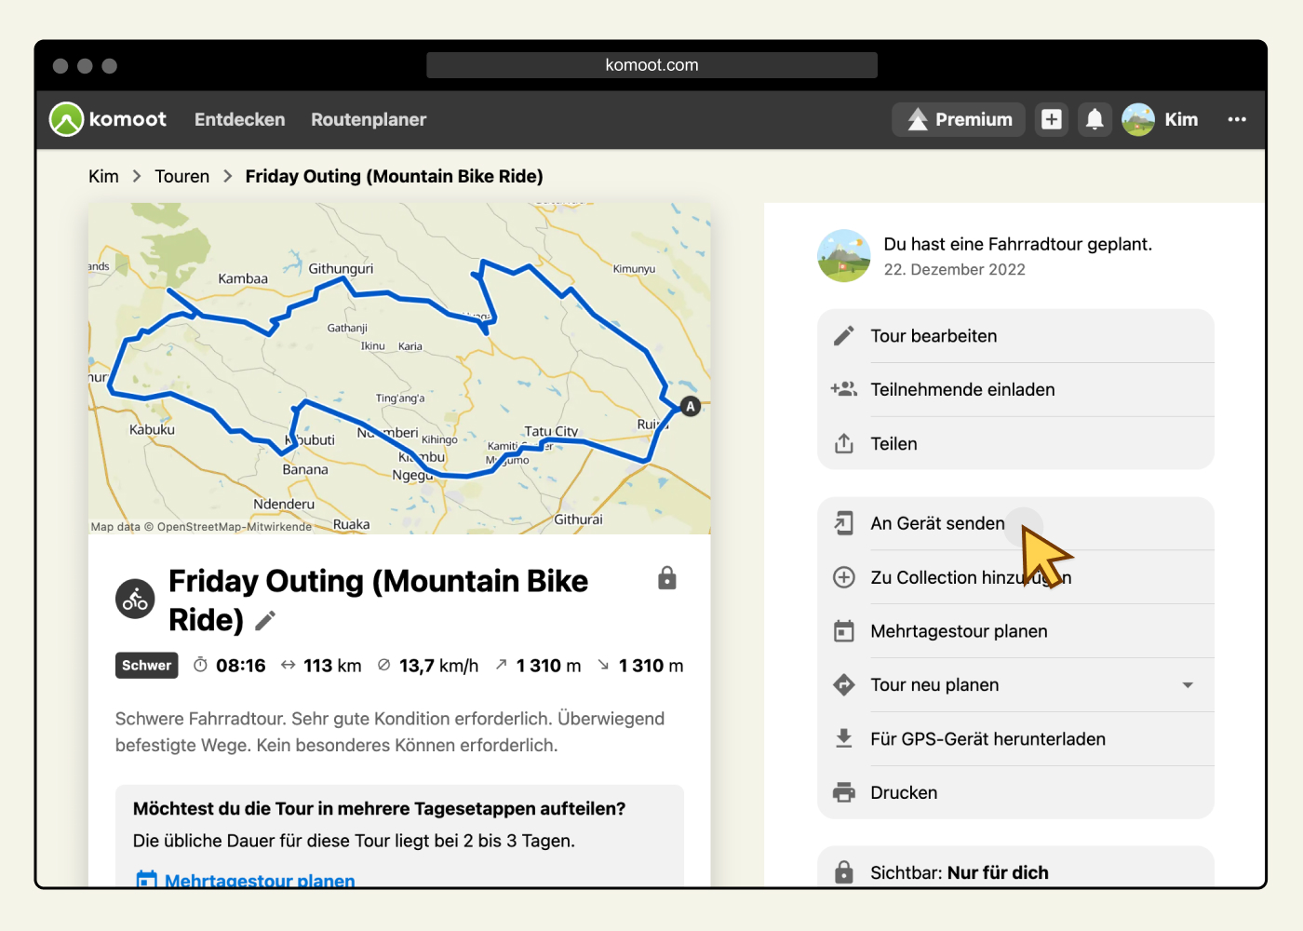Click Kim's profile avatar in navigation bar
The height and width of the screenshot is (931, 1303).
pos(1138,119)
